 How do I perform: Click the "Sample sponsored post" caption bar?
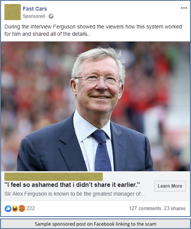(x=95, y=224)
